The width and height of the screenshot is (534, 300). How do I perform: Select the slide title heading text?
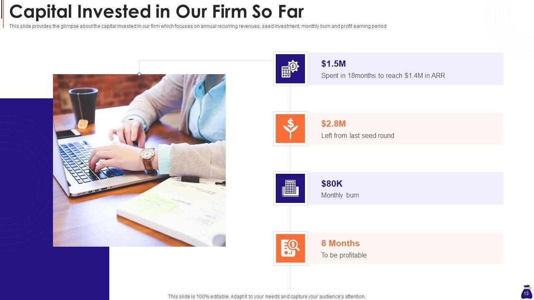coord(156,12)
